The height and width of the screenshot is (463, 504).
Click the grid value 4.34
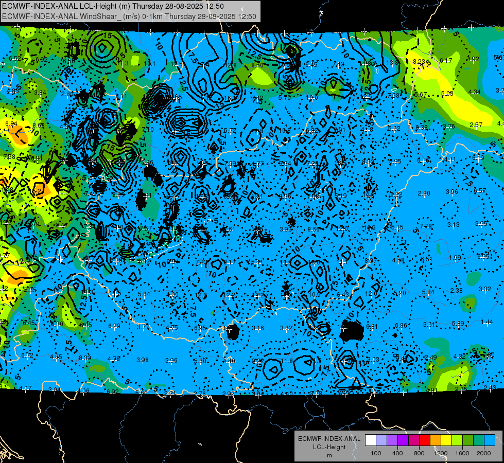[475, 92]
